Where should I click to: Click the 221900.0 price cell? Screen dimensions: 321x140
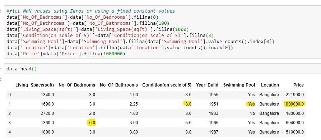(x=295, y=95)
